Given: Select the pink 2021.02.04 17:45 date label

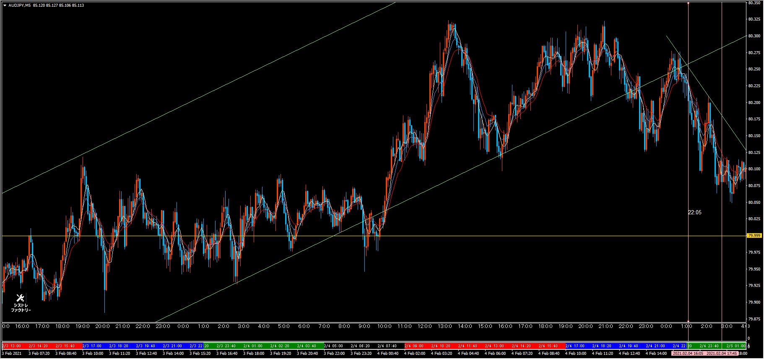Looking at the screenshot, I should pos(721,354).
